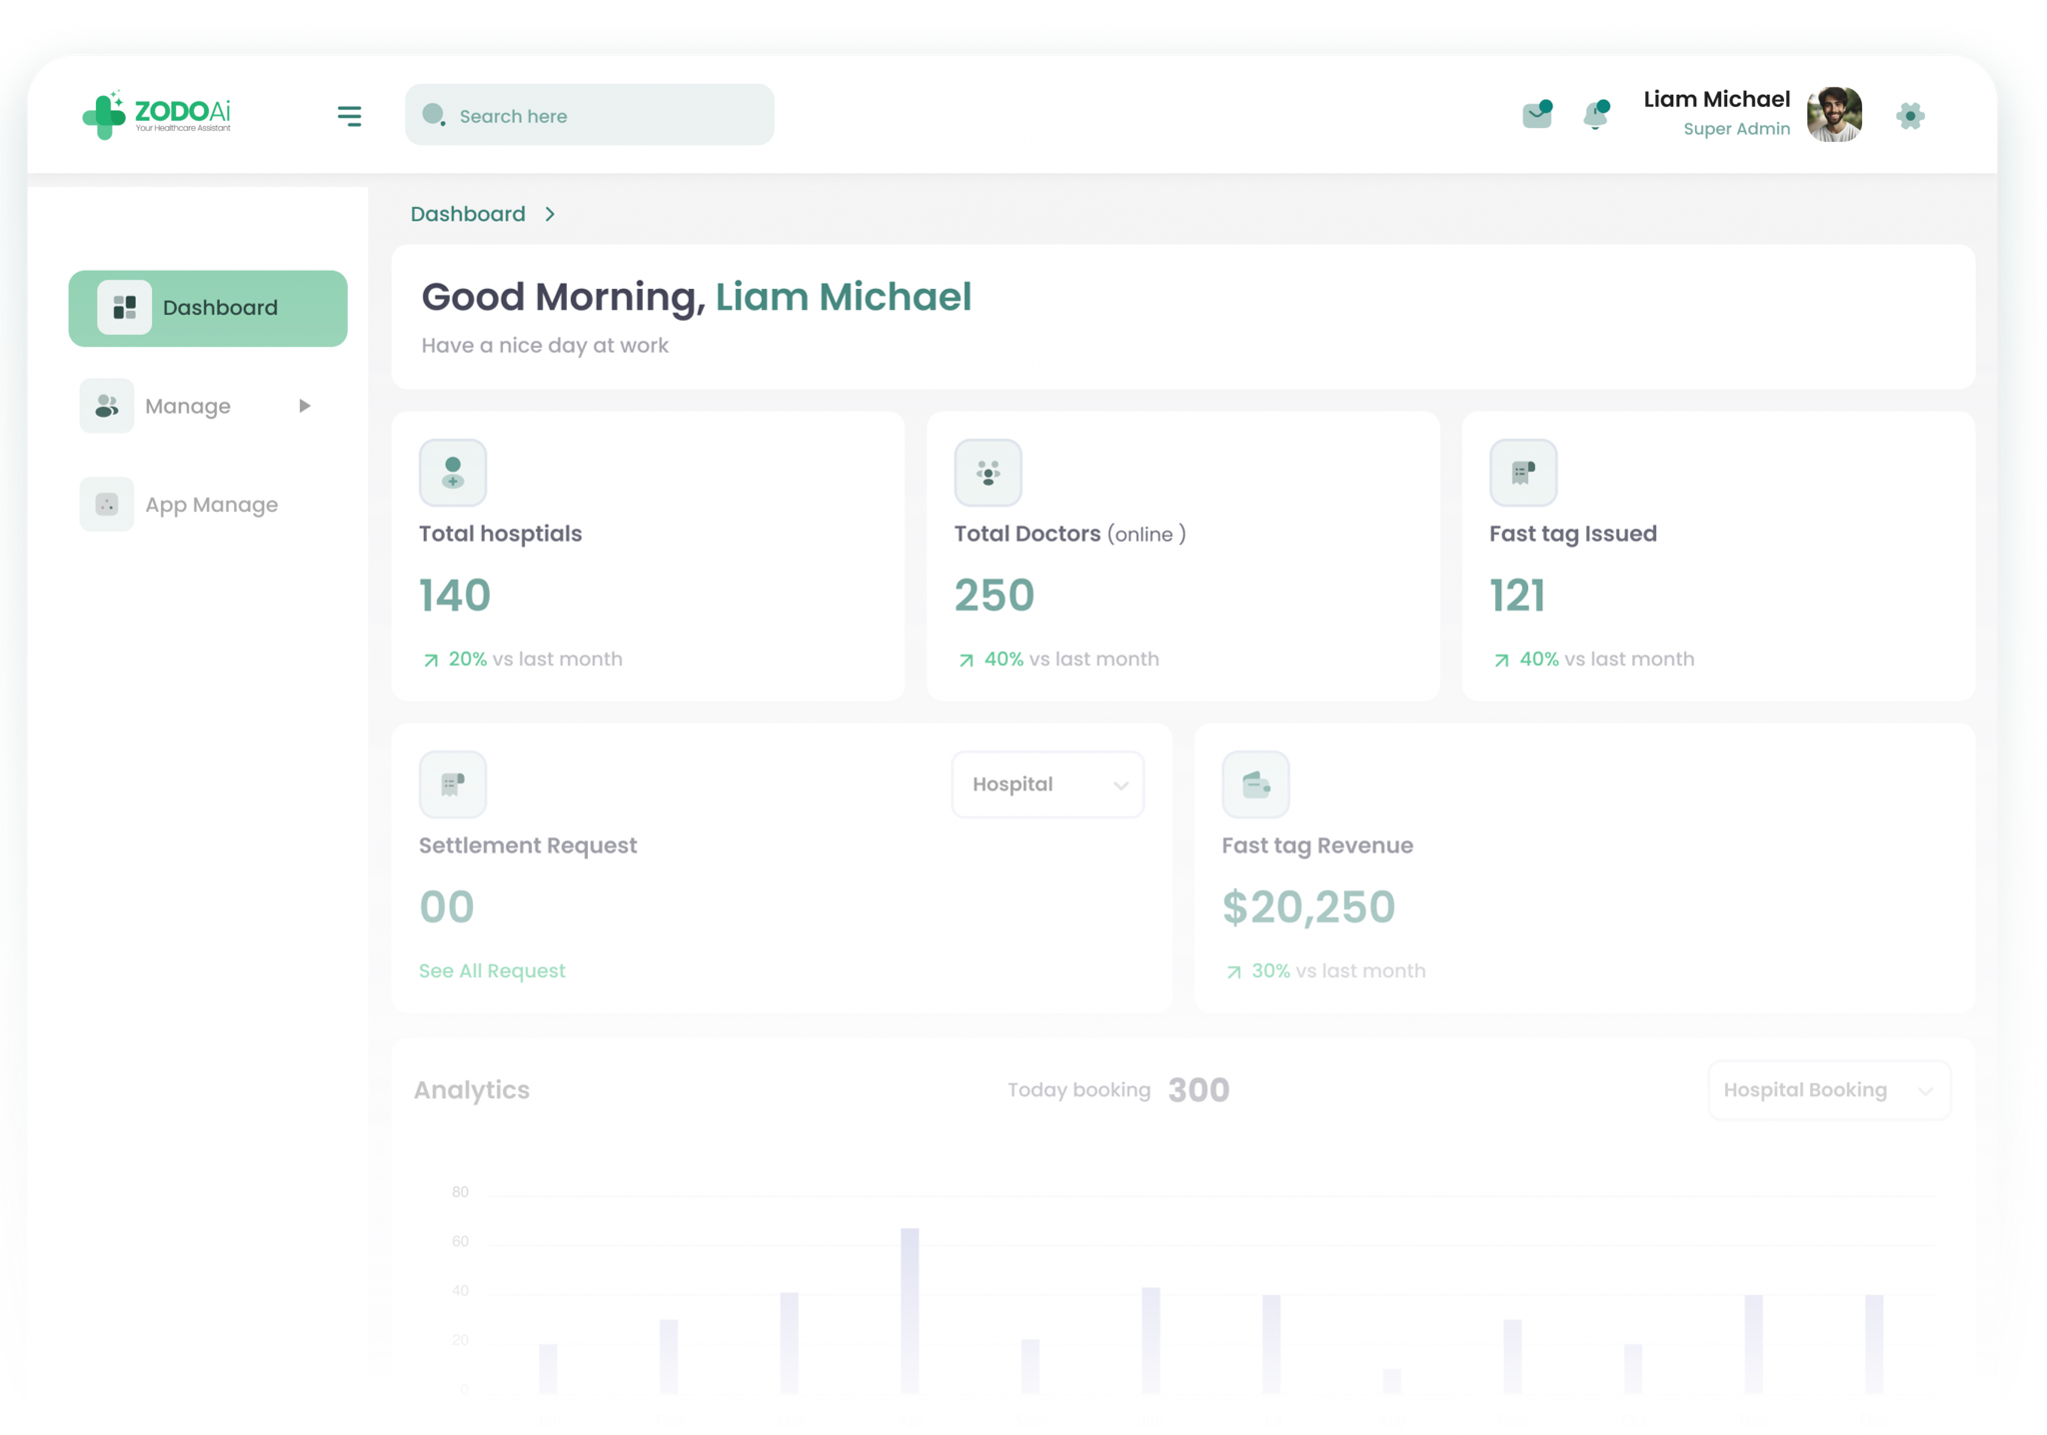Click the Total hospitals person icon

coord(452,472)
